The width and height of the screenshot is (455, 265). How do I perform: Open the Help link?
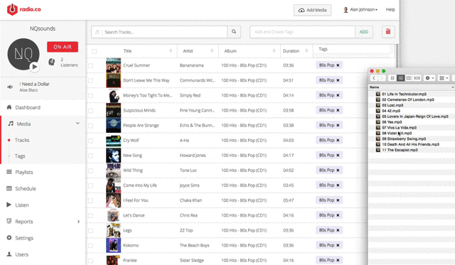(x=390, y=9)
